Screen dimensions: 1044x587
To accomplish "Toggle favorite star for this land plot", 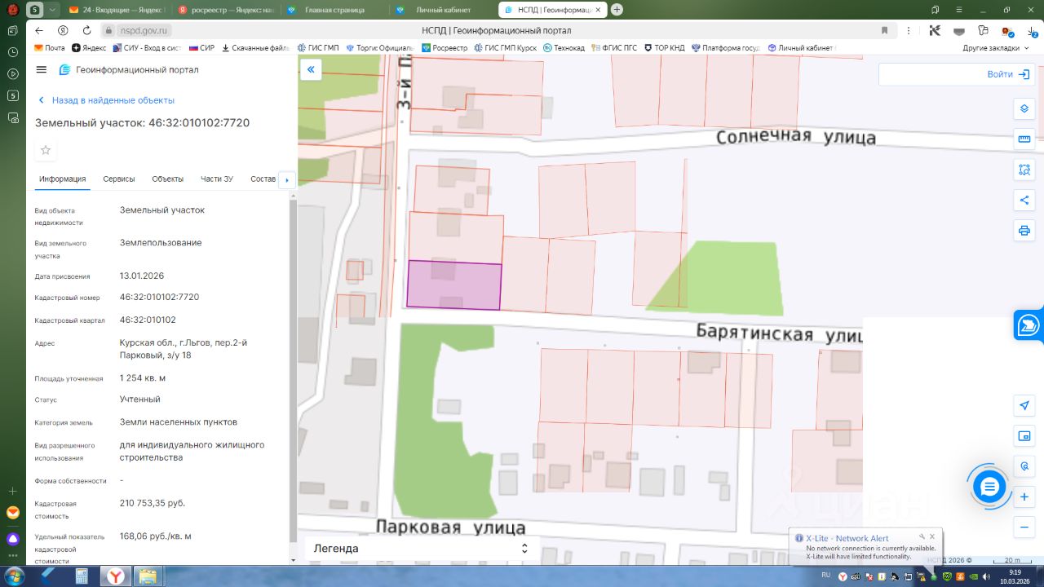I will (x=46, y=150).
